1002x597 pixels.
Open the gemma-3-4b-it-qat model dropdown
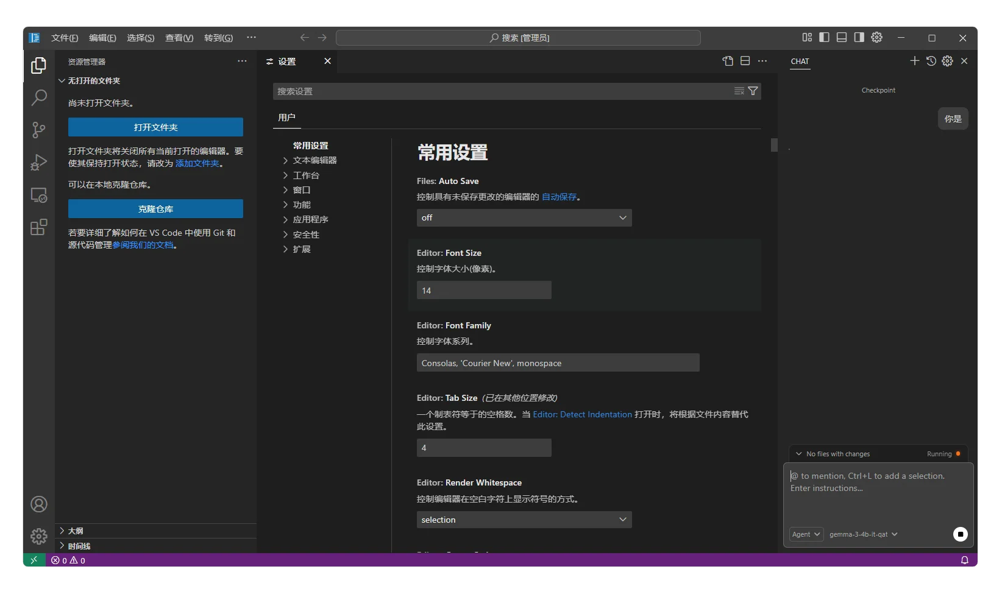click(x=863, y=534)
